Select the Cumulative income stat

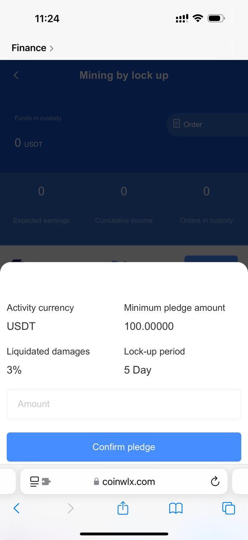point(124,205)
